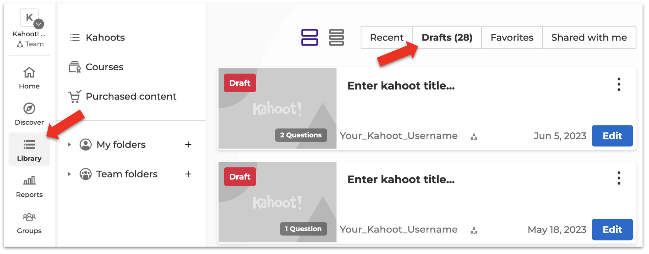
Task: Open thumbnail of the 2 Questions draft
Action: (277, 108)
